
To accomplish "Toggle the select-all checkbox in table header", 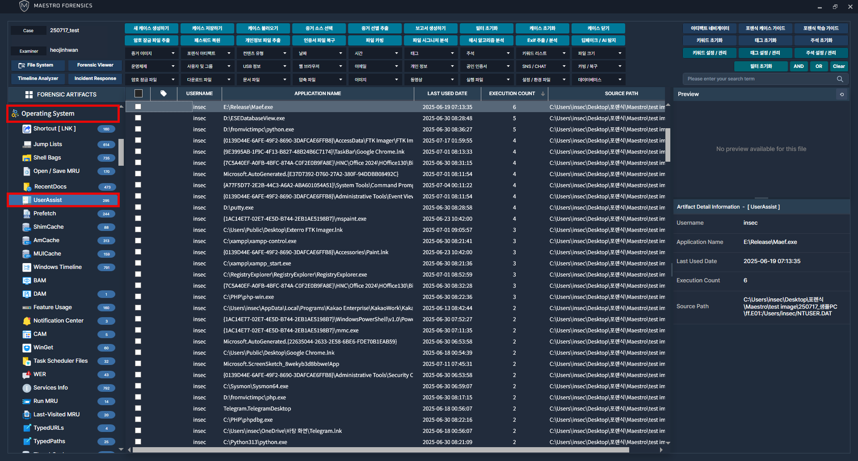I will tap(139, 93).
